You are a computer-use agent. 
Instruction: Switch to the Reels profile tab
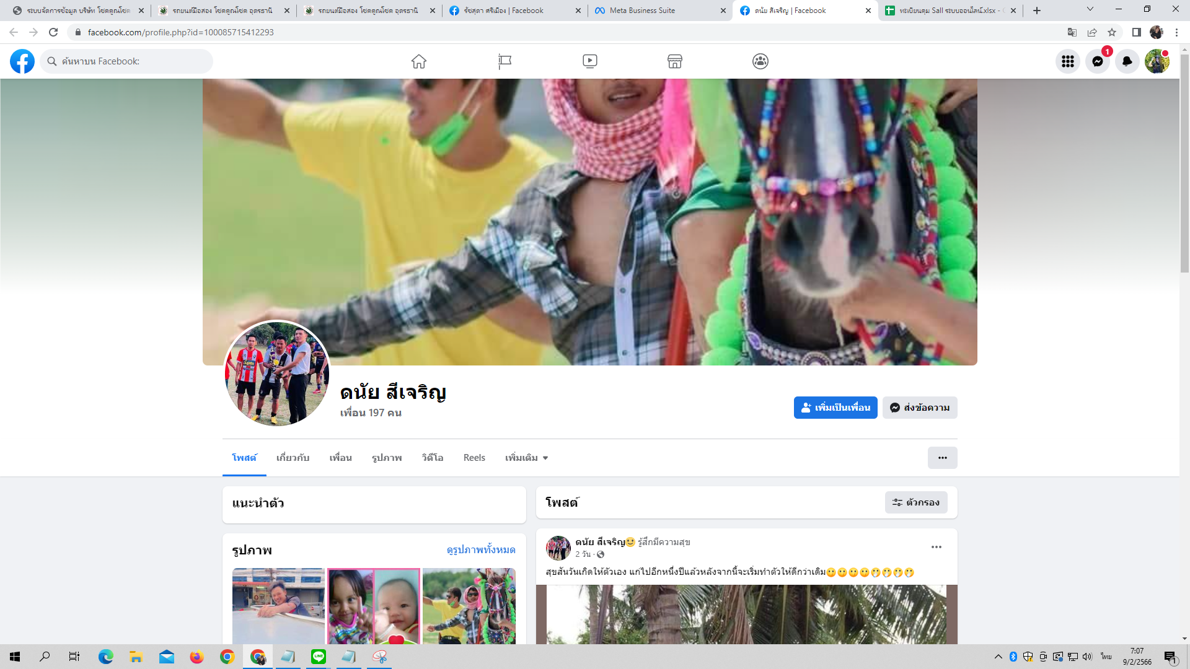point(474,458)
